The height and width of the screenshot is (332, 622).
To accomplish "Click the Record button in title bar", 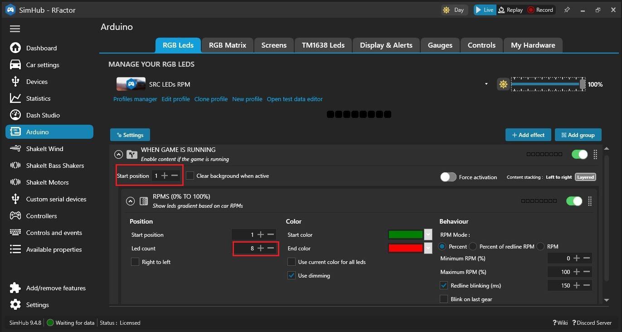I will pos(540,10).
